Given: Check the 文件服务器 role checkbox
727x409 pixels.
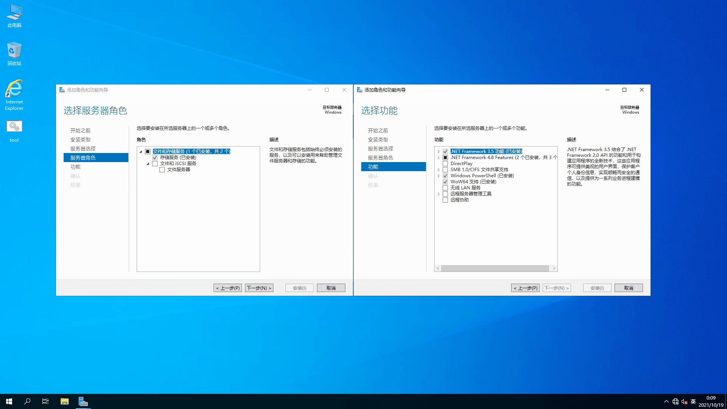Looking at the screenshot, I should tap(162, 170).
